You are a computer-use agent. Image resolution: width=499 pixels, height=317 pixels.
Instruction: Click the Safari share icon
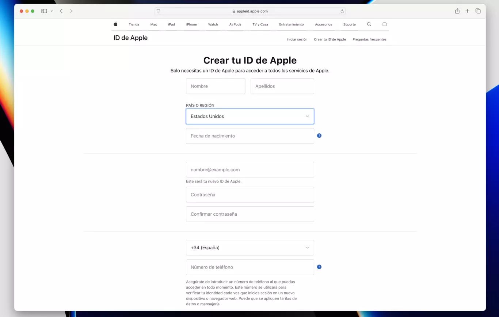(x=457, y=11)
